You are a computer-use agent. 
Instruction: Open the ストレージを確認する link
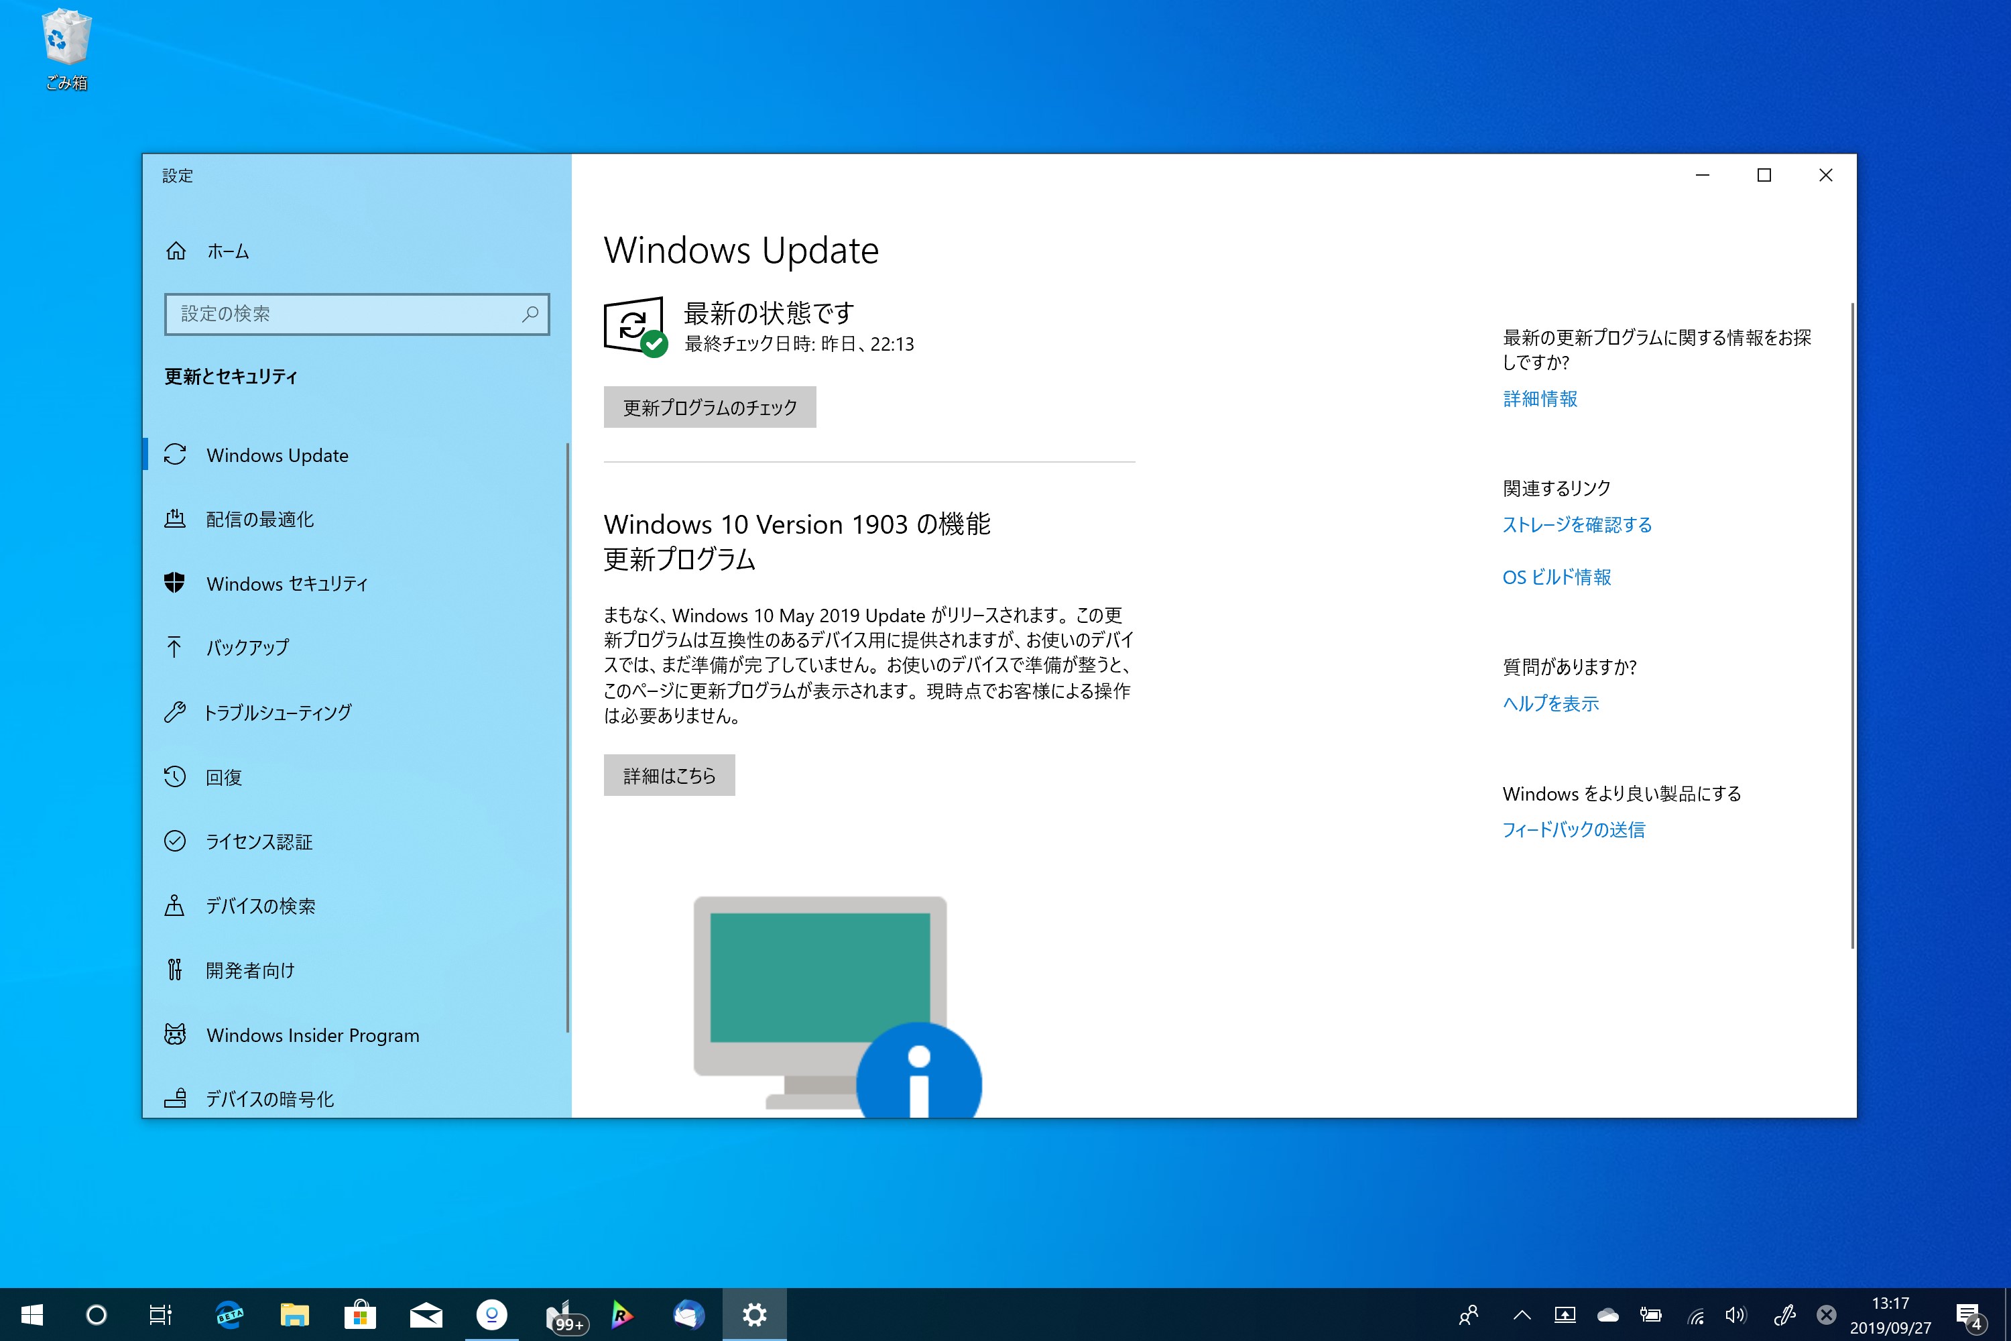pyautogui.click(x=1577, y=525)
